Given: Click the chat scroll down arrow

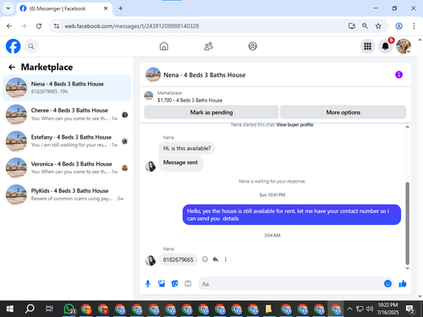Looking at the screenshot, I should coord(407,268).
